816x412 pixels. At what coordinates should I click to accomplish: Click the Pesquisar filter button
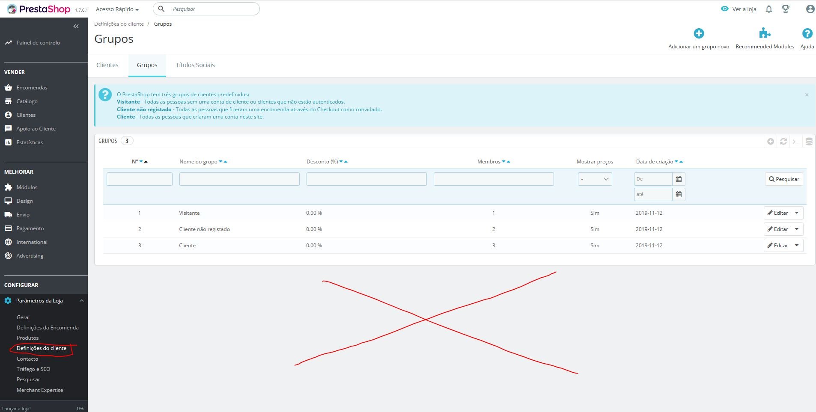[784, 179]
